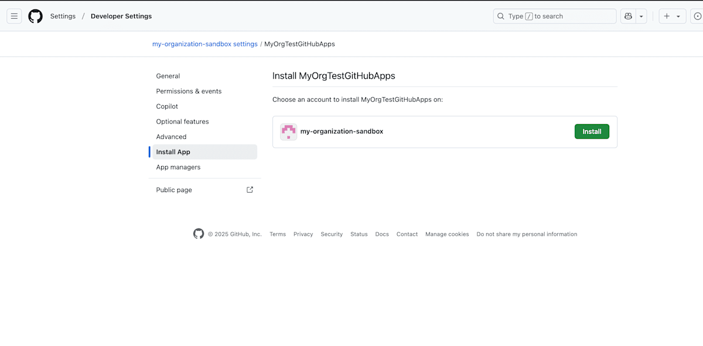Click Do not share my personal information
This screenshot has width=703, height=346.
pos(527,234)
